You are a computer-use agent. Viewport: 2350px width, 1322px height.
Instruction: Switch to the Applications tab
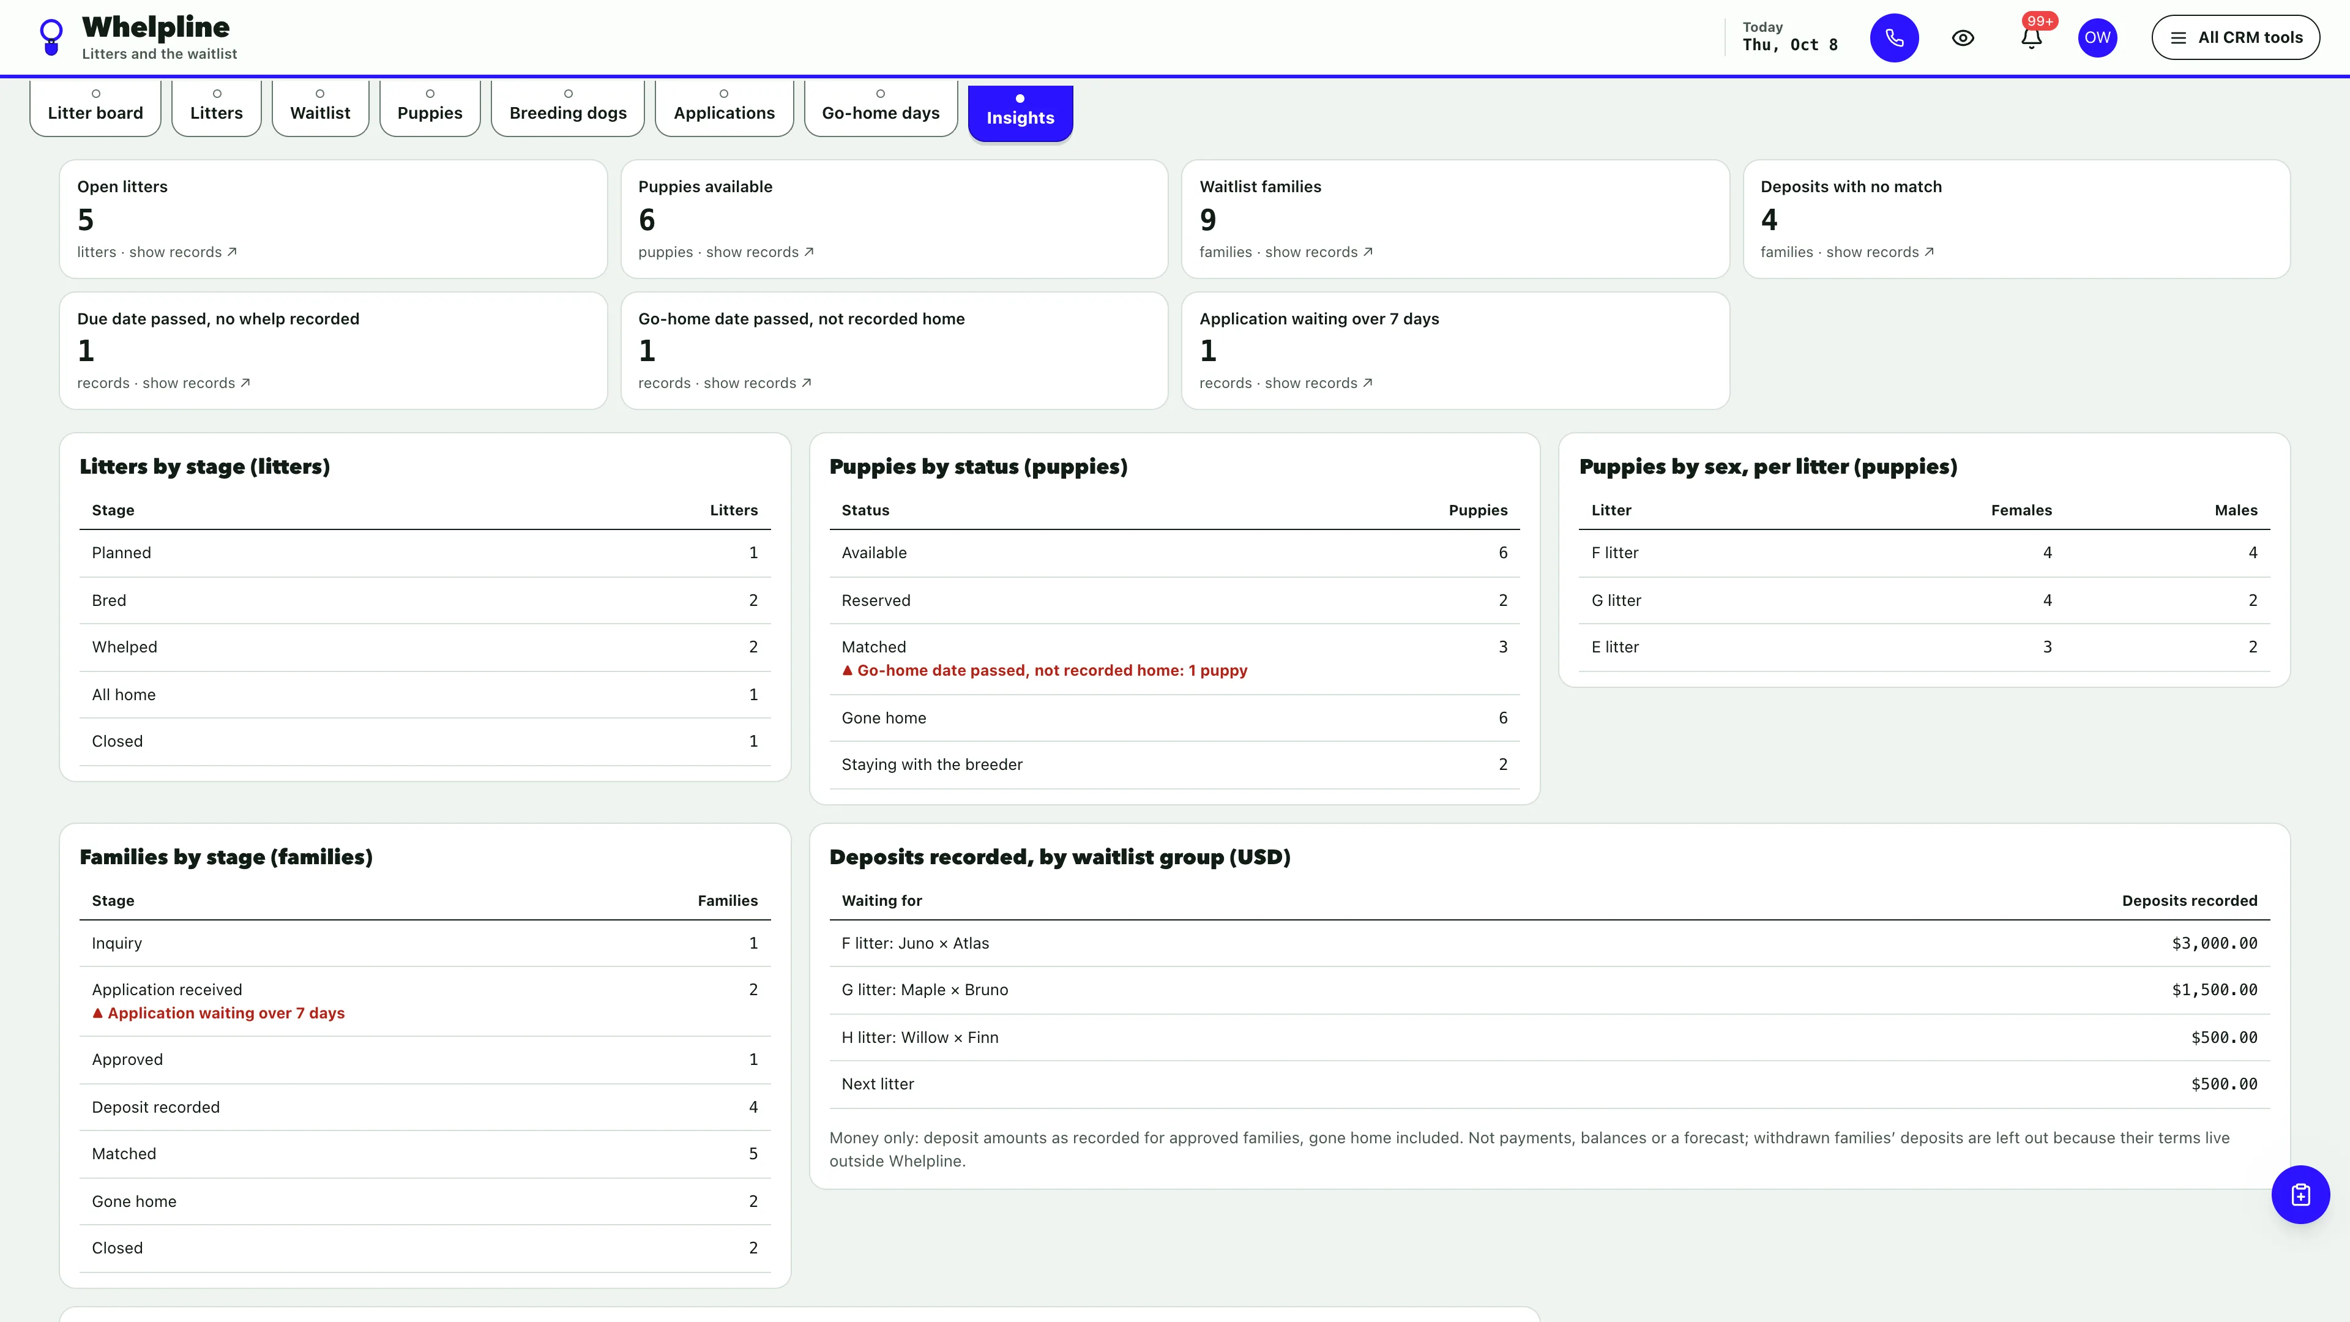(725, 108)
